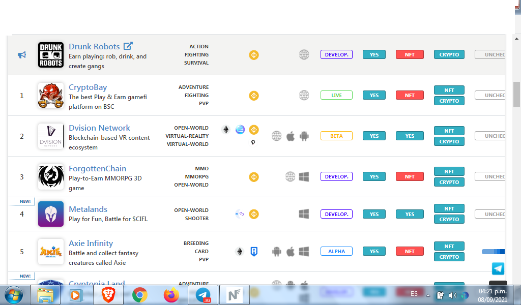Click the megaphone promoted icon beside Drunk Robots
Viewport: 521px width, 305px height.
point(22,55)
